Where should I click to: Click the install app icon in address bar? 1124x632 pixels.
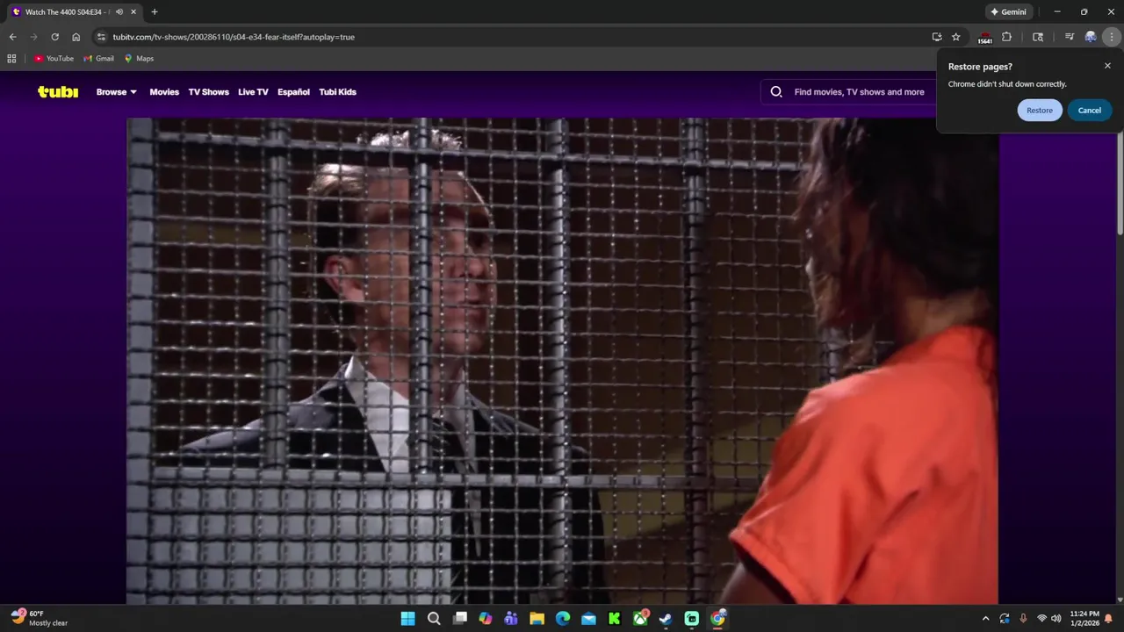point(937,37)
